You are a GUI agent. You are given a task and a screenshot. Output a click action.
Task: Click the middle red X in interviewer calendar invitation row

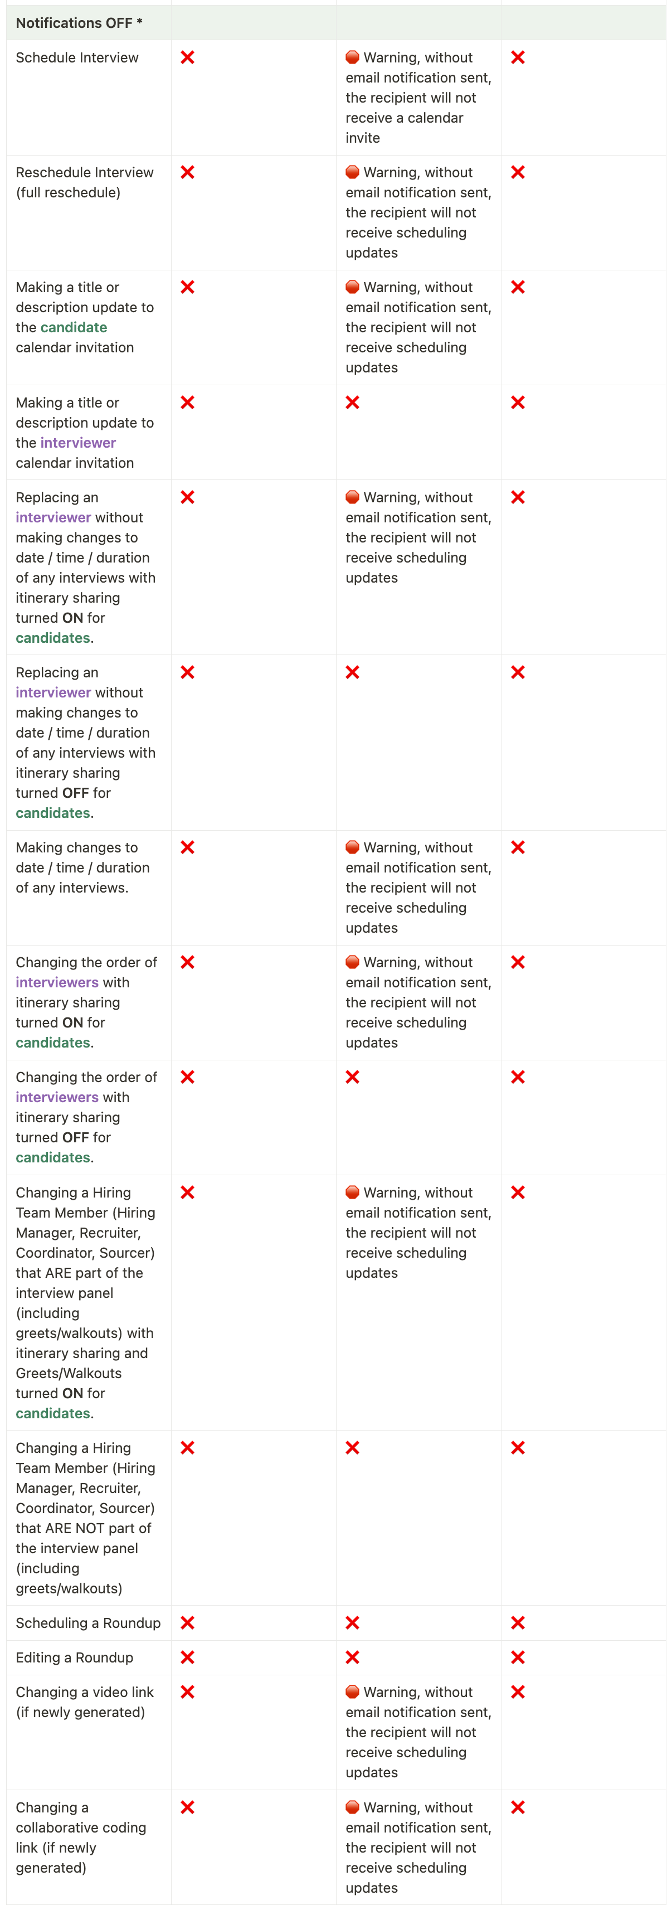[353, 402]
